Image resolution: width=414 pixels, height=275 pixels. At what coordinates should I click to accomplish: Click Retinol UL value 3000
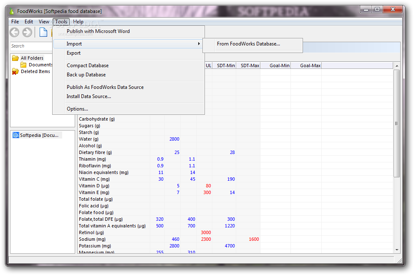click(206, 232)
